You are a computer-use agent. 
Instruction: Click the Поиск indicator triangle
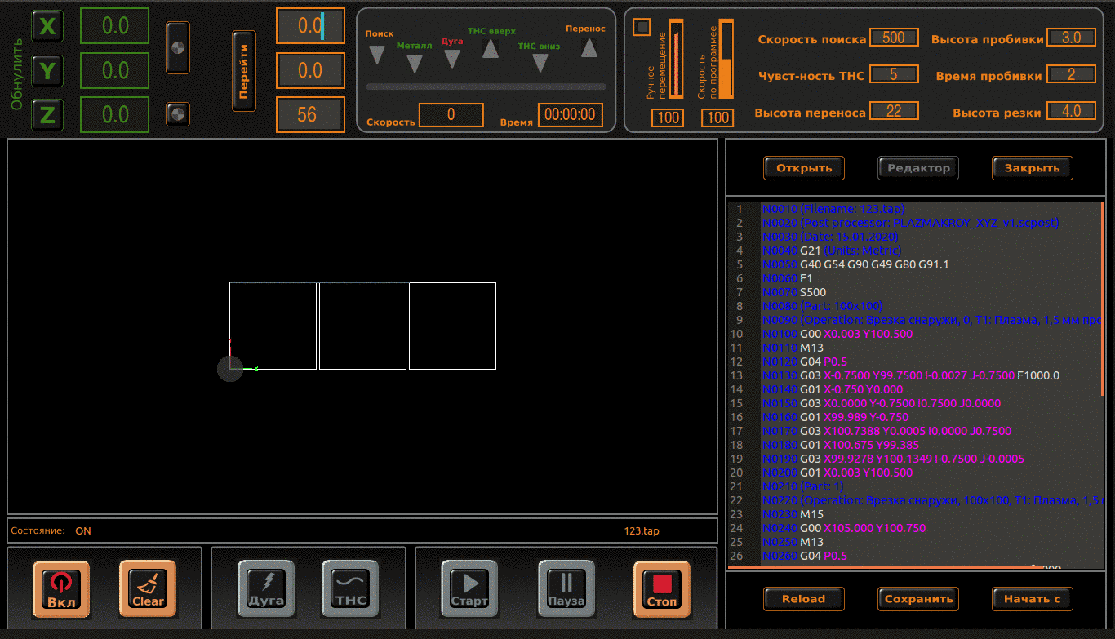click(376, 55)
